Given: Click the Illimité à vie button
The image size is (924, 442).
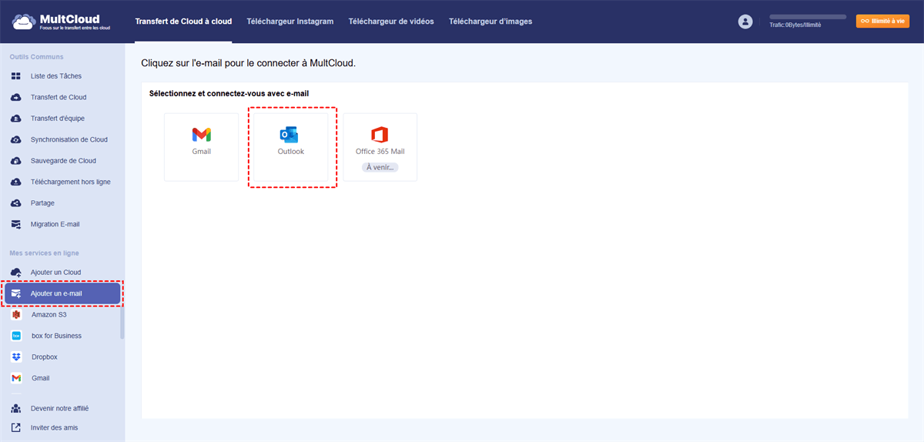Looking at the screenshot, I should 882,22.
